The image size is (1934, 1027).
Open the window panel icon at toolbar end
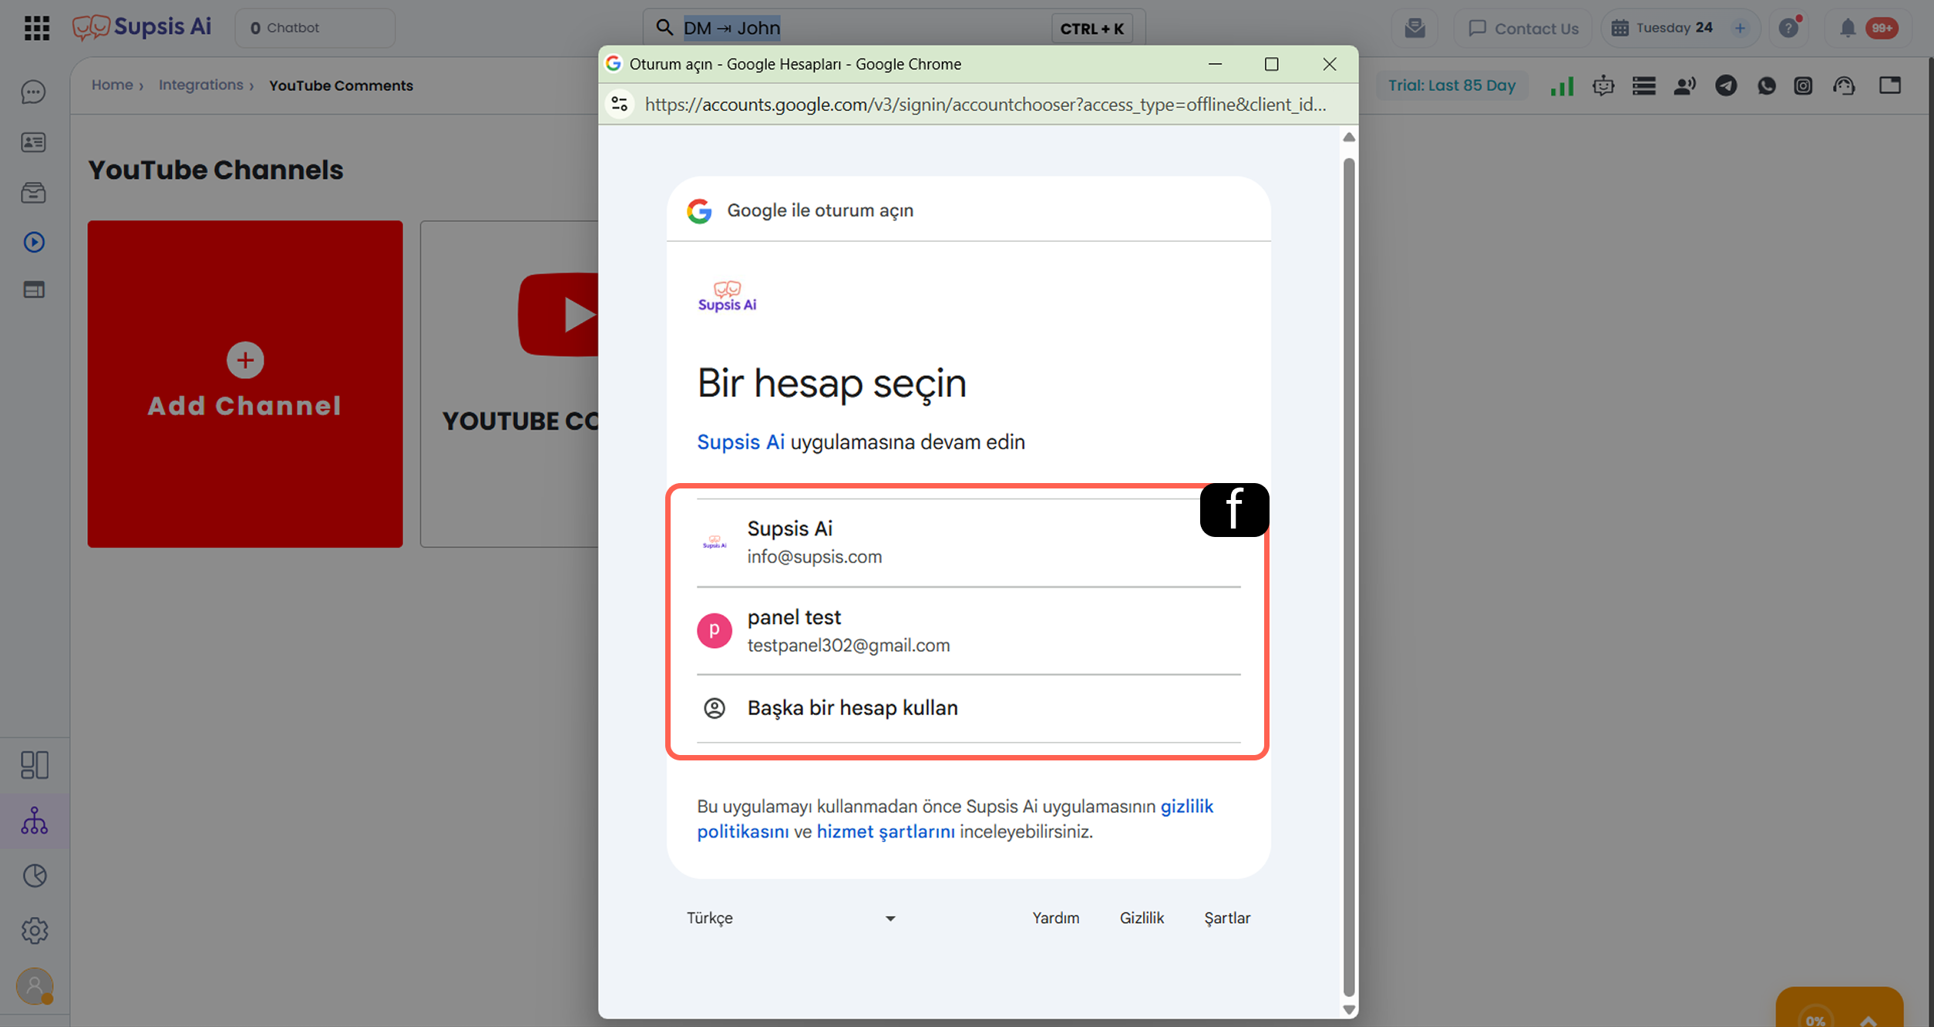pyautogui.click(x=1890, y=86)
